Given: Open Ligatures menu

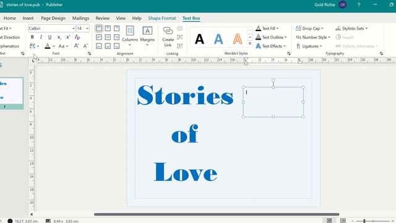Looking at the screenshot, I should point(309,46).
